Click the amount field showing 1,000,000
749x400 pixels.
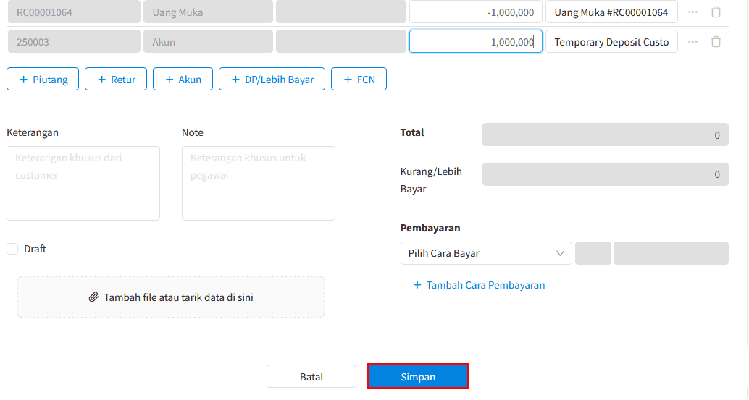tap(476, 42)
